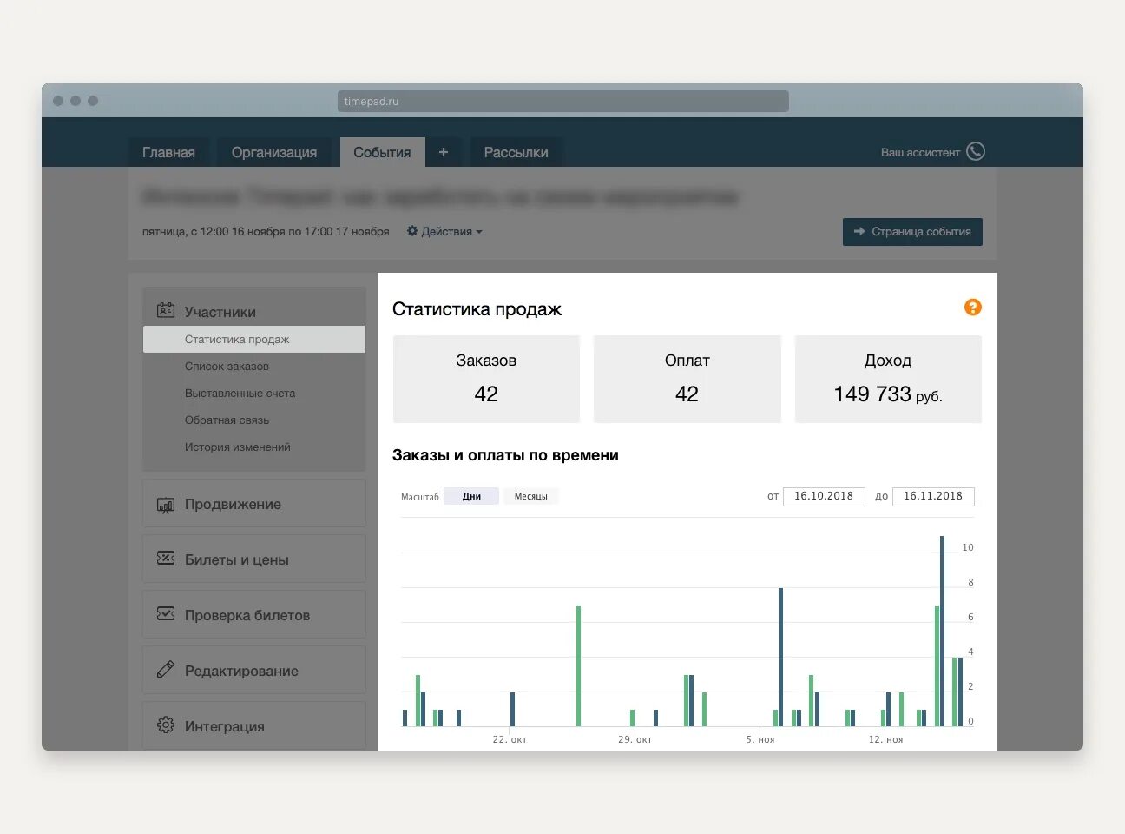This screenshot has width=1125, height=834.
Task: Click the tallest dark bar in chart
Action: (942, 631)
